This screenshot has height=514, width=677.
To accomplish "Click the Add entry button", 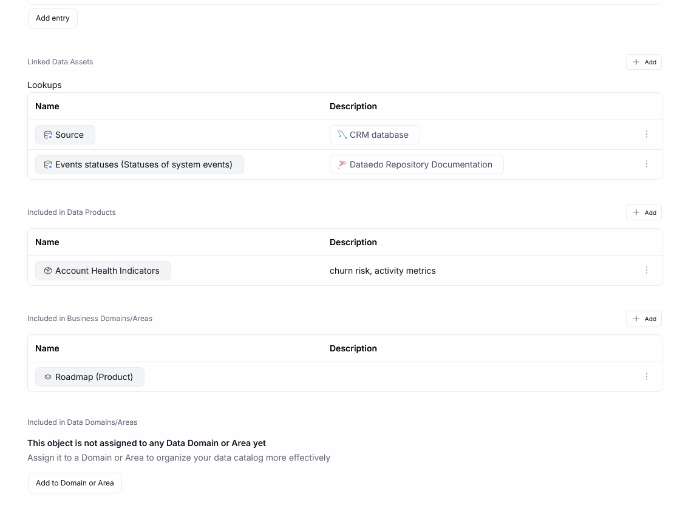I will click(x=52, y=18).
